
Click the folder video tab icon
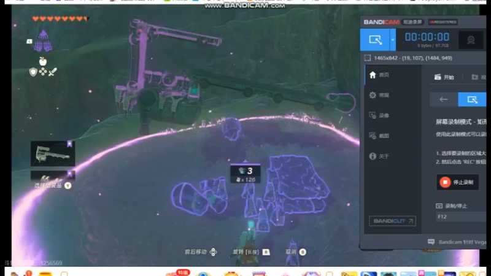[x=474, y=77]
